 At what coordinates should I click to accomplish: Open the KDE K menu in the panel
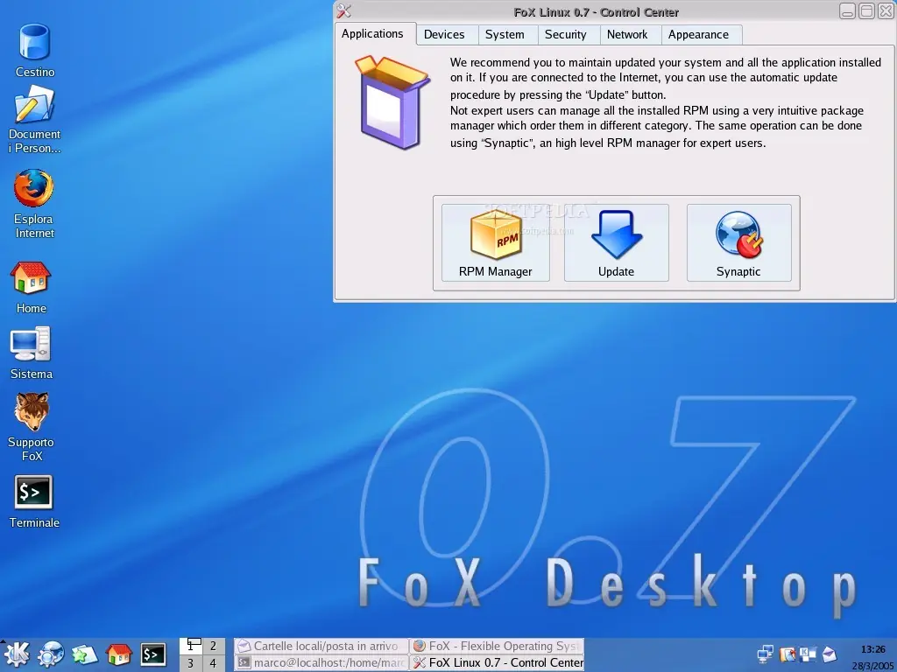[x=17, y=654]
